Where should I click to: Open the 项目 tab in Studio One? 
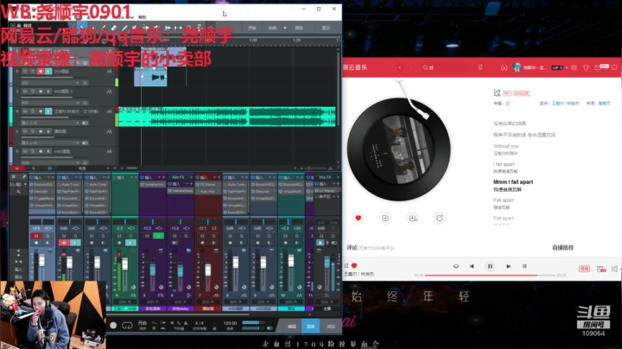[299, 28]
